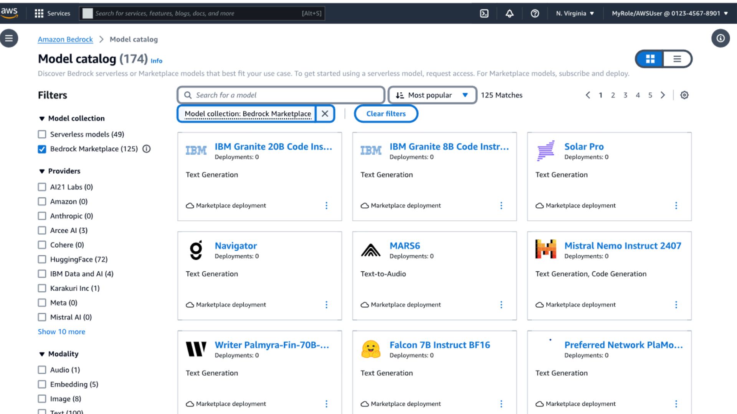Screen dimensions: 737x414
Task: Check the Audio modality filter
Action: [x=42, y=370]
